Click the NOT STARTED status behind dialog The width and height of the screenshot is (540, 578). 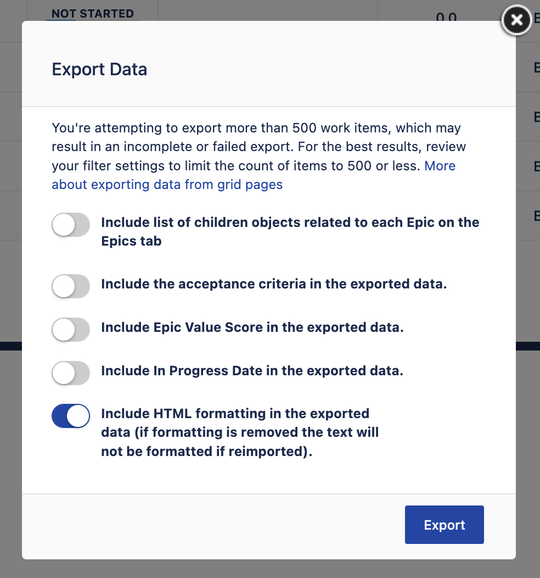(x=92, y=13)
